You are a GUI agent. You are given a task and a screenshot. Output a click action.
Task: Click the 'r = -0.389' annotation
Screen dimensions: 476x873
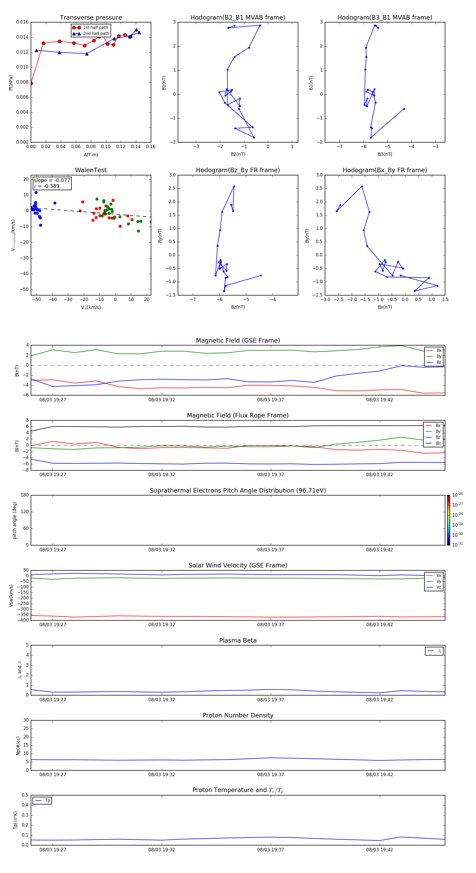pos(47,186)
